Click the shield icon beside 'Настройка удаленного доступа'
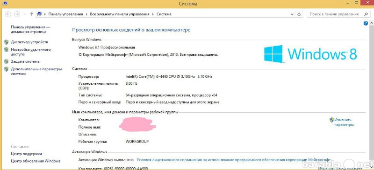374x170 pixels. coord(7,50)
